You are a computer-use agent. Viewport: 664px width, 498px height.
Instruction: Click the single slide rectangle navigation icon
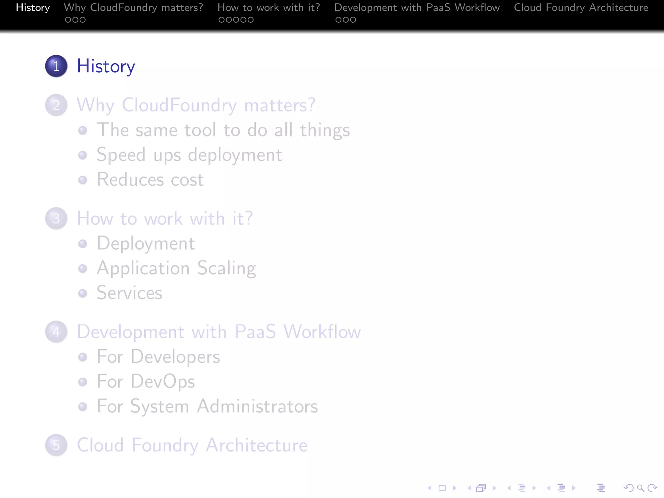tap(442, 488)
